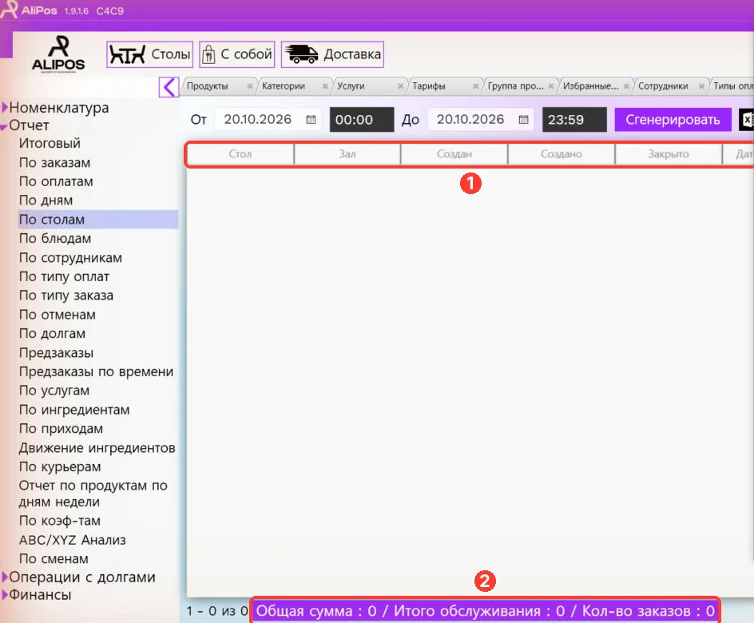
Task: Close the Тарифы tab
Action: pos(475,86)
